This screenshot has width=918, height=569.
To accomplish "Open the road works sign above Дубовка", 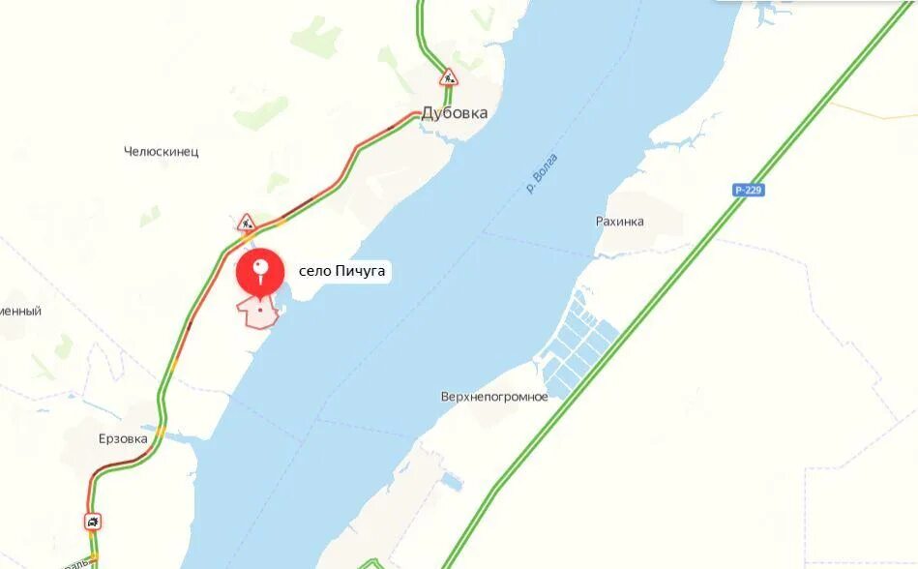I will (x=449, y=77).
